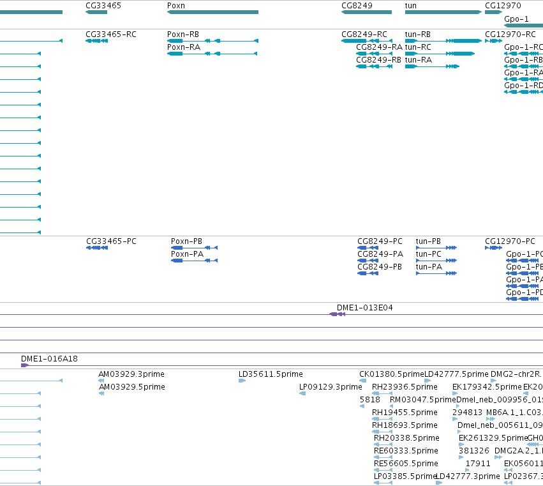Select the 5818 feature marker
543x486 pixels.
(362, 406)
